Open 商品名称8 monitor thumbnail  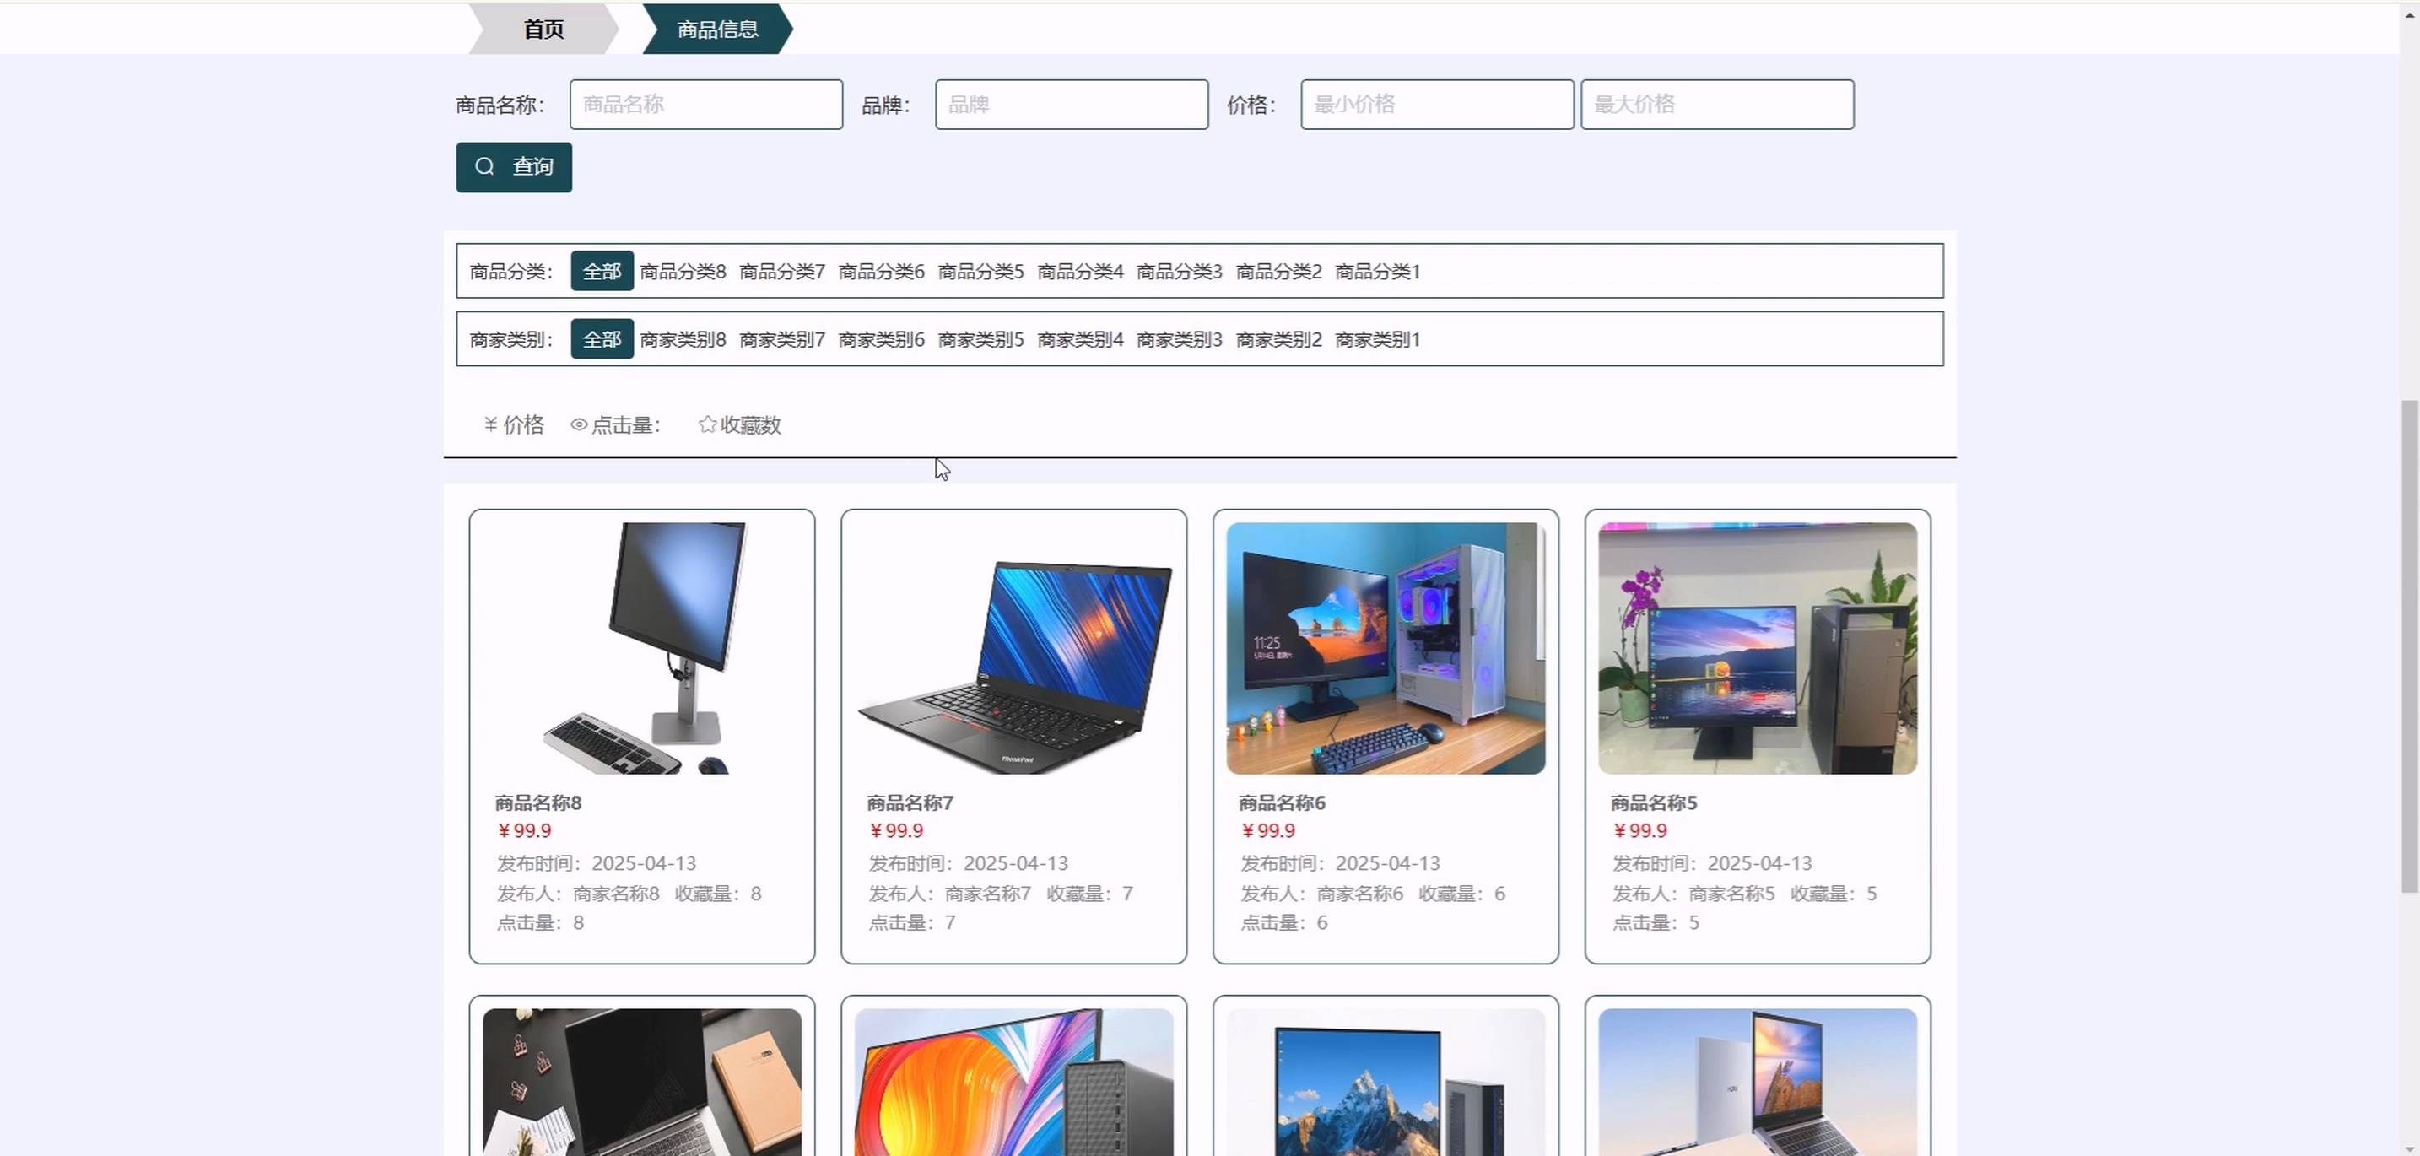641,648
